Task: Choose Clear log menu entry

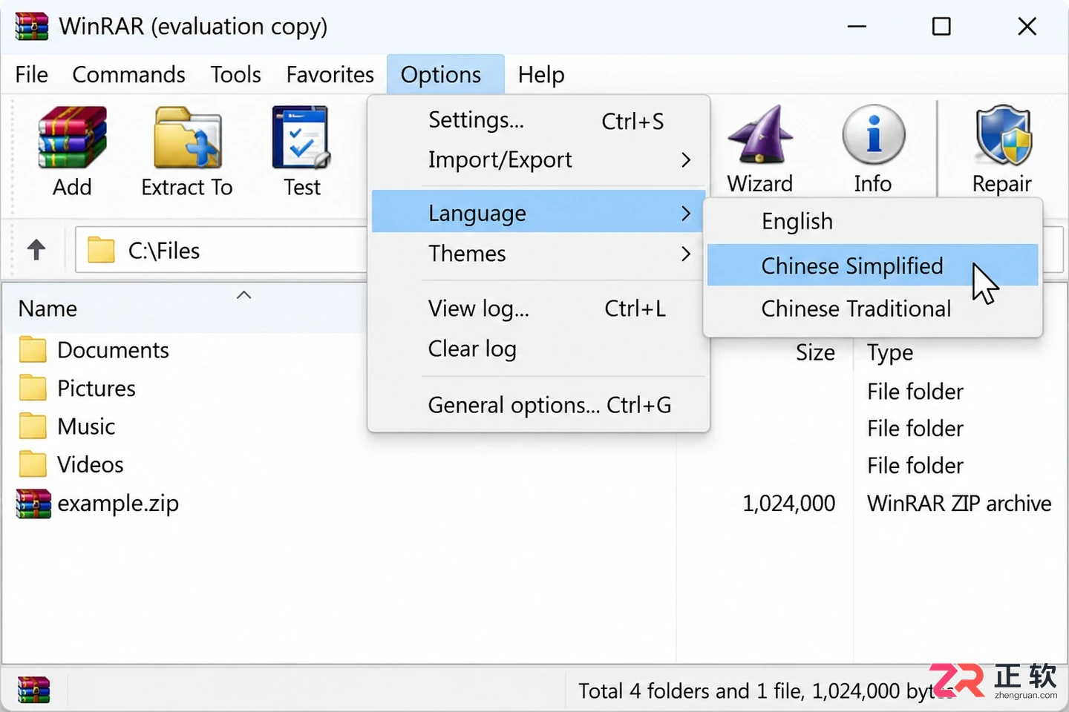Action: pyautogui.click(x=538, y=349)
